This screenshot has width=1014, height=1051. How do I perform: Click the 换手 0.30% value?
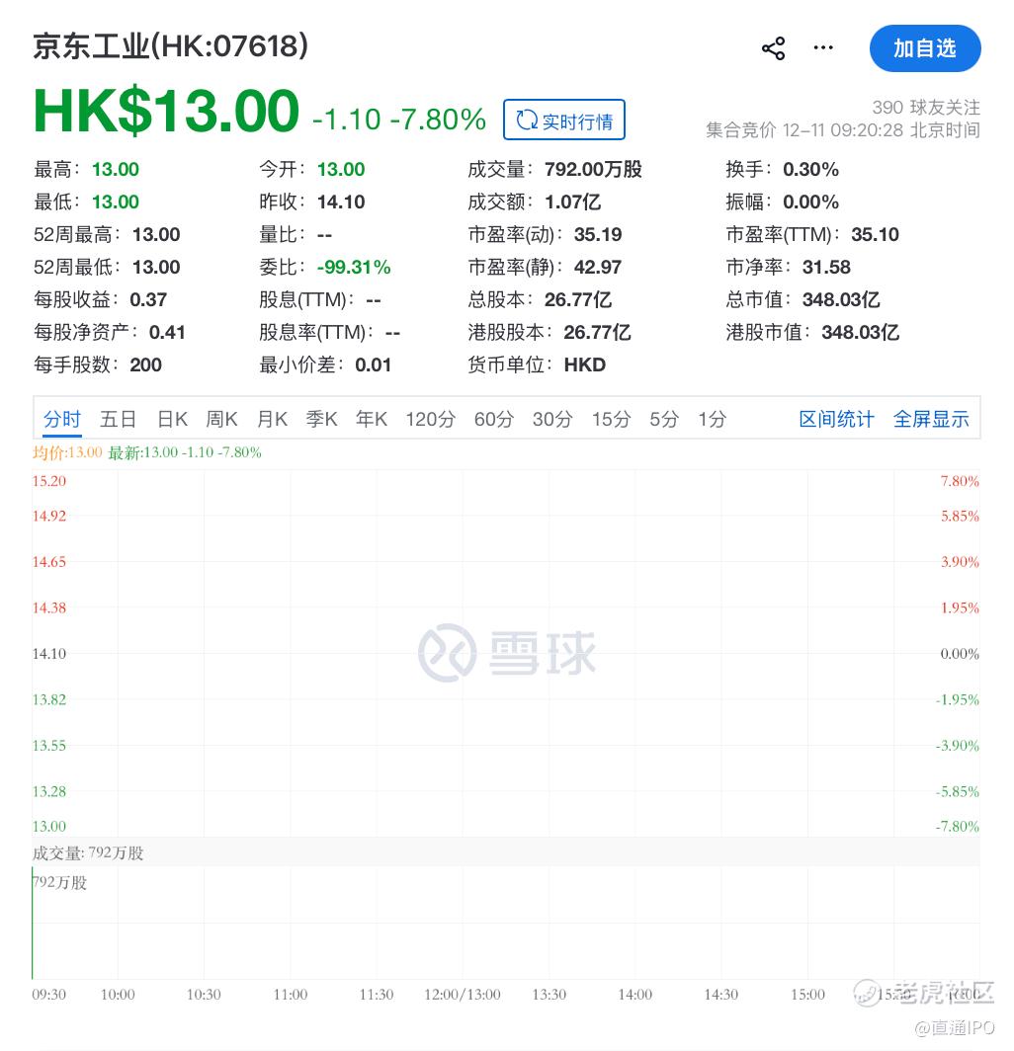tap(810, 169)
